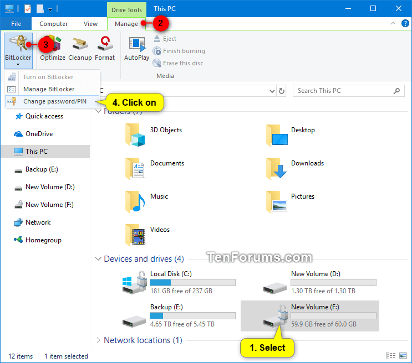Click the Drive Tools contextual tab
This screenshot has height=363, width=412.
(126, 10)
